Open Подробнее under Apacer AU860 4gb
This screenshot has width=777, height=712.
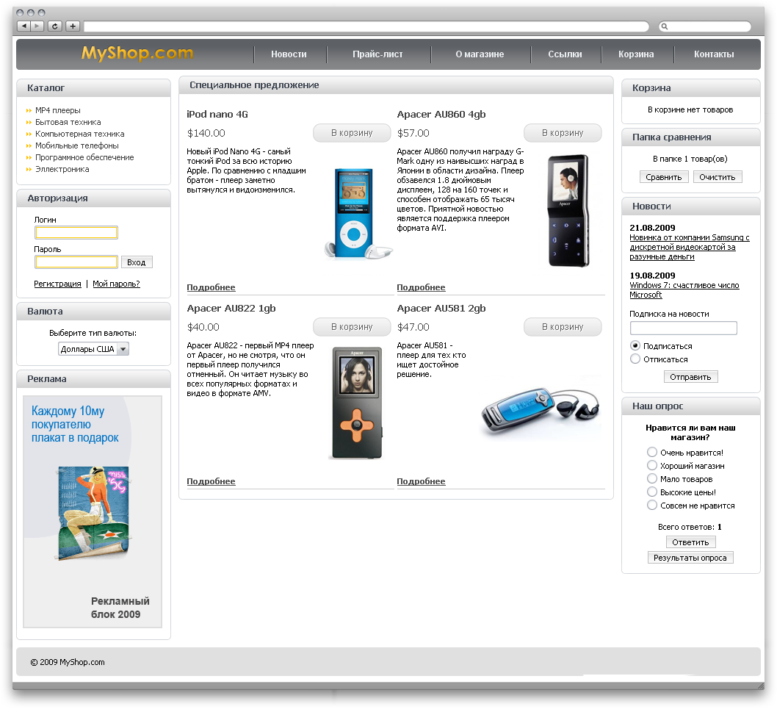click(422, 287)
